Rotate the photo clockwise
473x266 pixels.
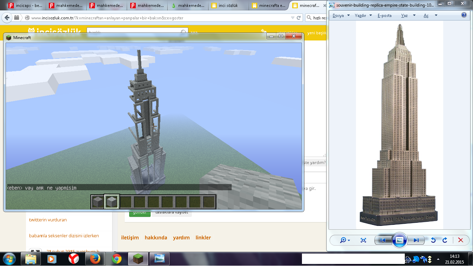(x=445, y=240)
